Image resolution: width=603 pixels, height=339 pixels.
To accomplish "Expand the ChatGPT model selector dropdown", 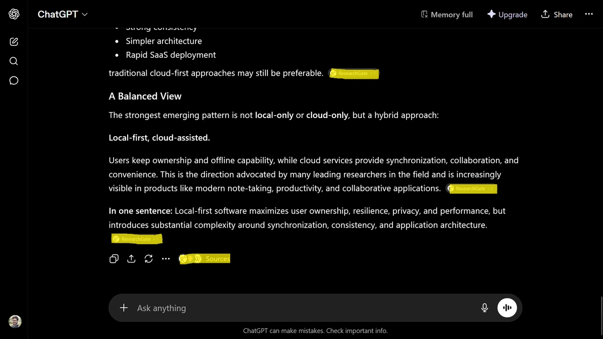I will pos(63,15).
